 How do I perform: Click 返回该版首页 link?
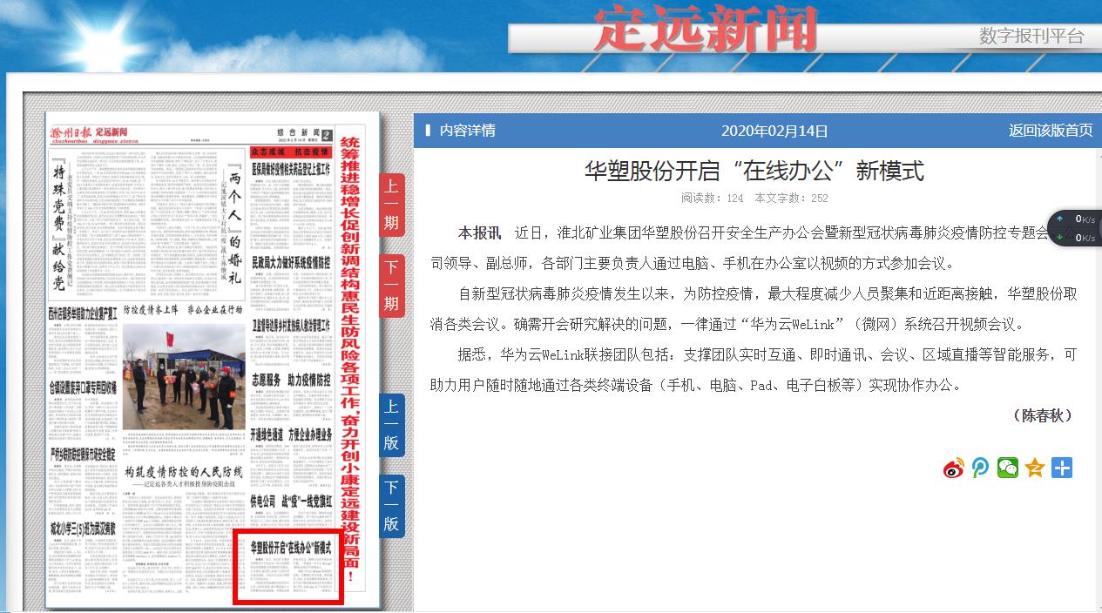click(1050, 131)
